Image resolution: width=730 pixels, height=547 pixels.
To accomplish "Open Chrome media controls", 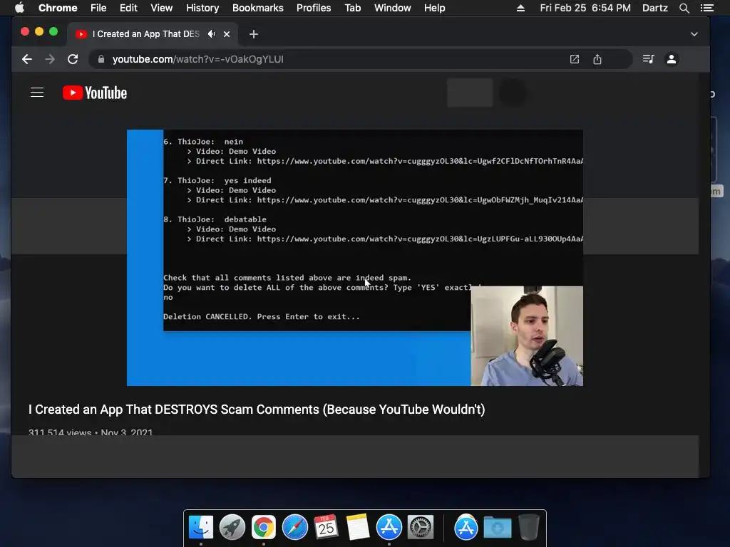I will click(x=648, y=59).
